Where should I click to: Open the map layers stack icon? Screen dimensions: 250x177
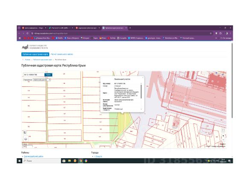(26, 139)
